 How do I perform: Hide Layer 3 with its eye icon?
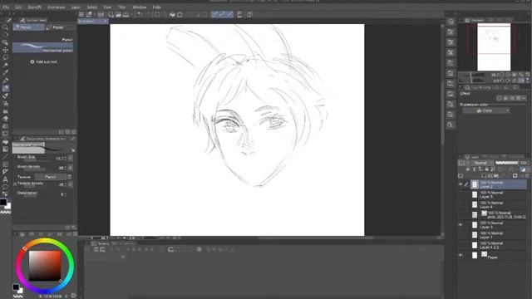[x=461, y=225]
